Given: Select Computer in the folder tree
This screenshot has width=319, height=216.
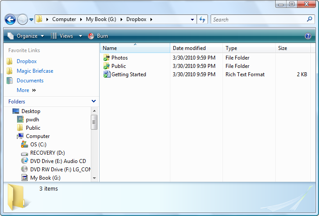Looking at the screenshot, I should click(38, 136).
